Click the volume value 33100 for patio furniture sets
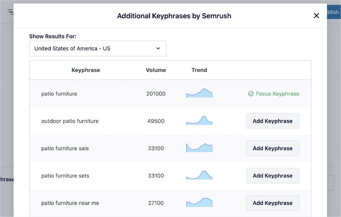The width and height of the screenshot is (341, 217). (156, 175)
